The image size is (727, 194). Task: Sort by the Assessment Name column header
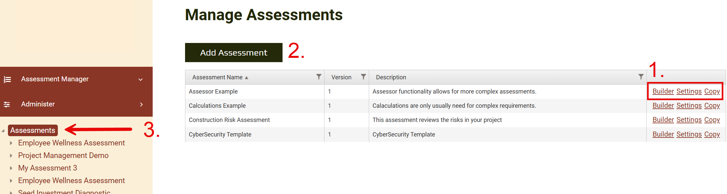pos(217,77)
